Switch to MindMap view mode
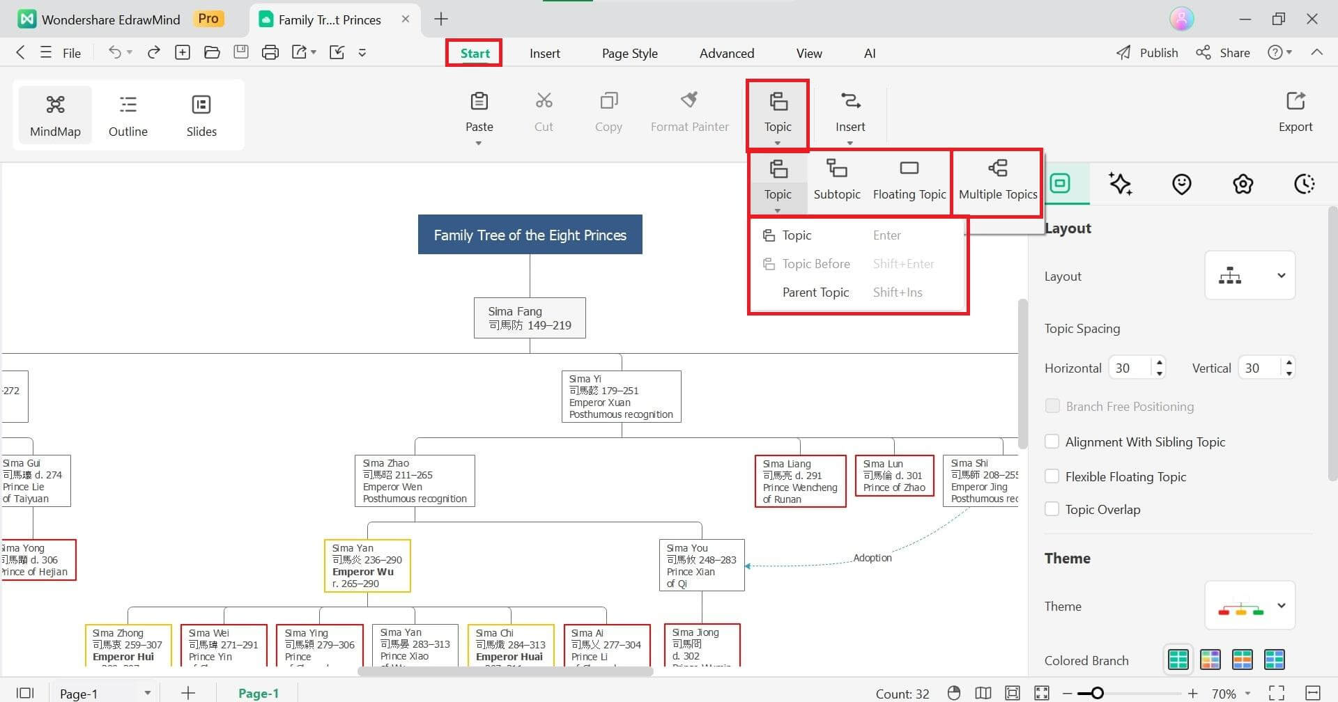Viewport: 1338px width, 702px height. tap(55, 116)
